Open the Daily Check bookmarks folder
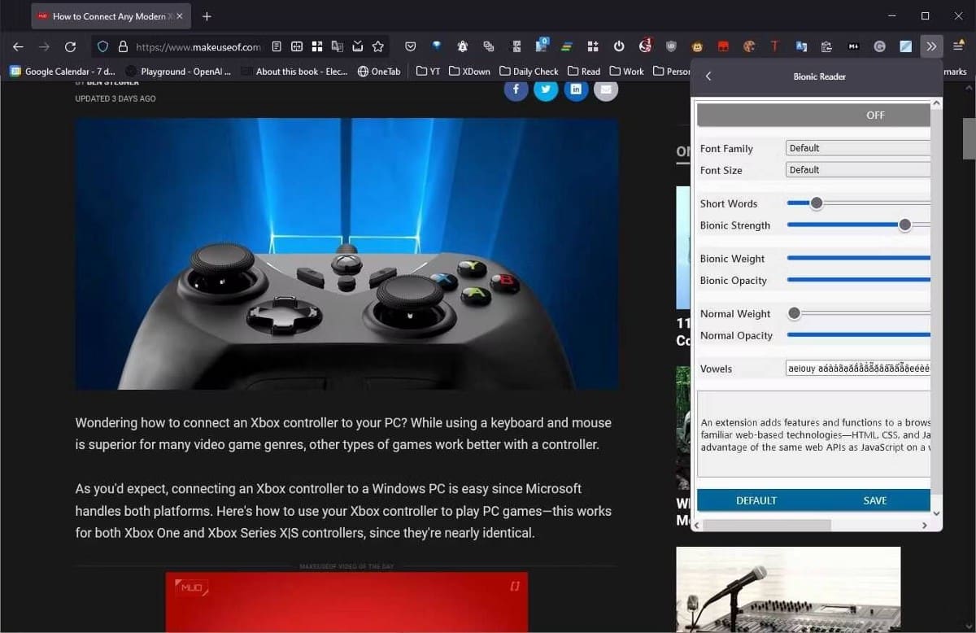976x633 pixels. 529,72
